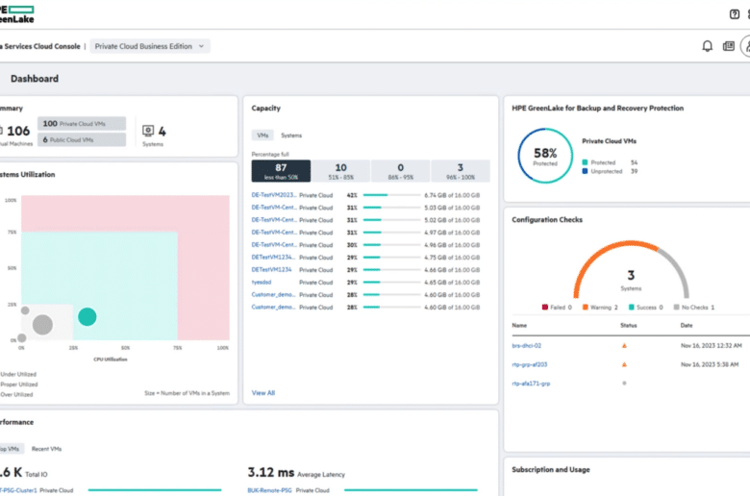
Task: Click "4.65 GB of 16.00 GB" value
Action: [x=452, y=283]
